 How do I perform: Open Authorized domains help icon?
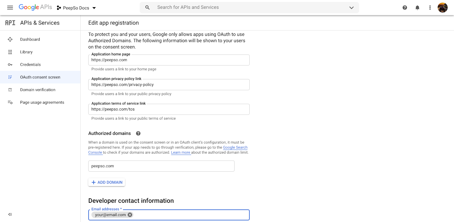[138, 134]
